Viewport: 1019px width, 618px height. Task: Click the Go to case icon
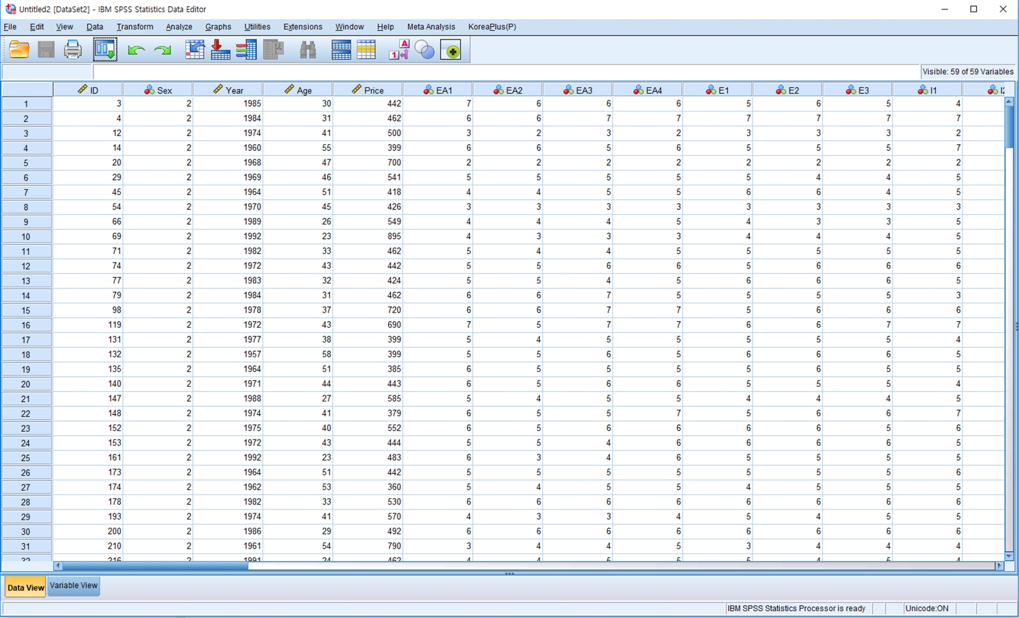[x=195, y=50]
